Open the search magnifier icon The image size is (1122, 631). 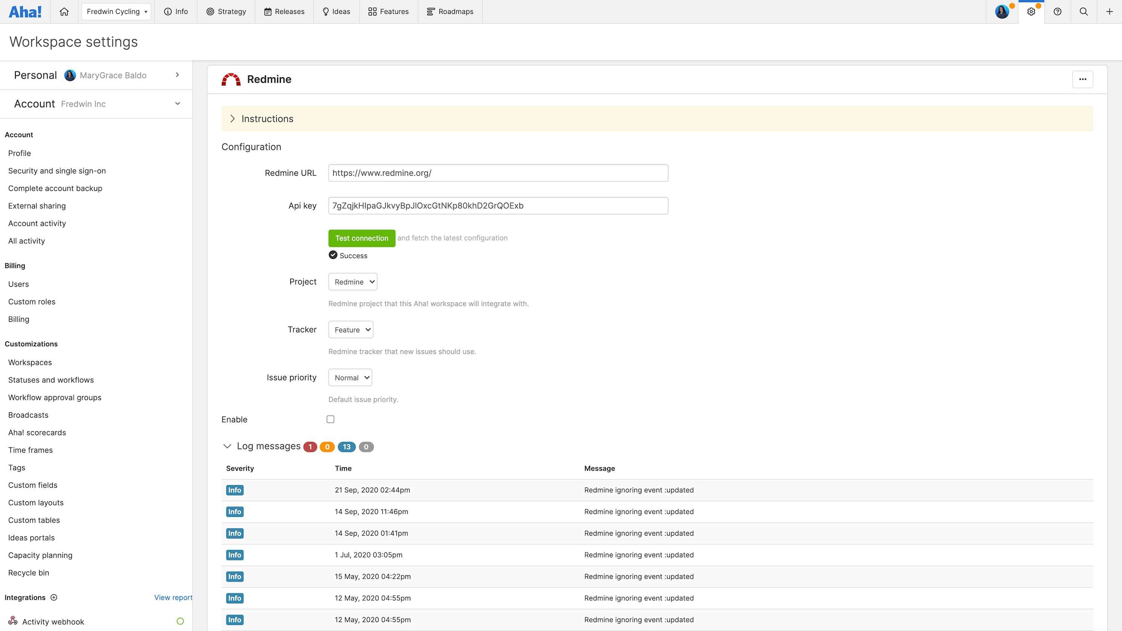(x=1084, y=11)
